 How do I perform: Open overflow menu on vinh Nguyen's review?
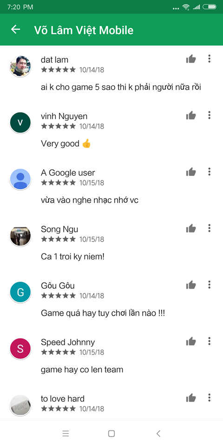coord(210,115)
